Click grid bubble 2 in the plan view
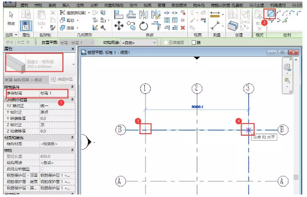This screenshot has height=197, width=307. coord(197,88)
